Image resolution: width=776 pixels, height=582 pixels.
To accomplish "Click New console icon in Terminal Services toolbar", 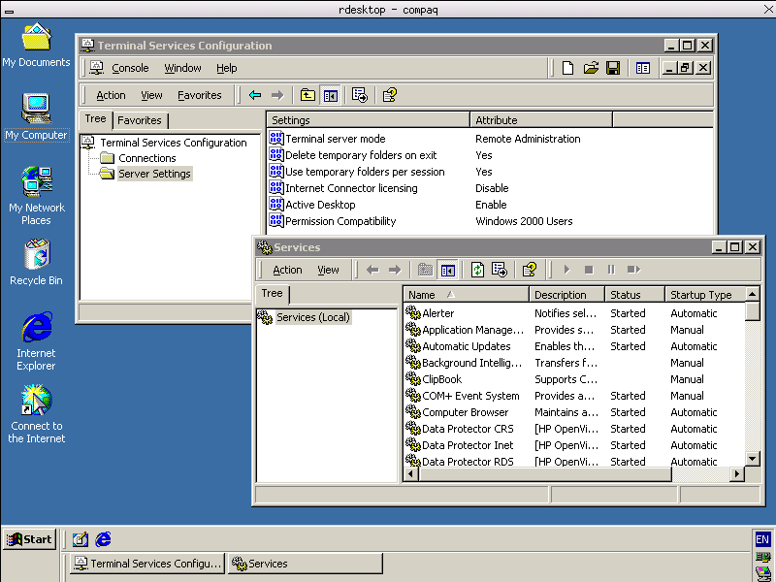I will (567, 68).
